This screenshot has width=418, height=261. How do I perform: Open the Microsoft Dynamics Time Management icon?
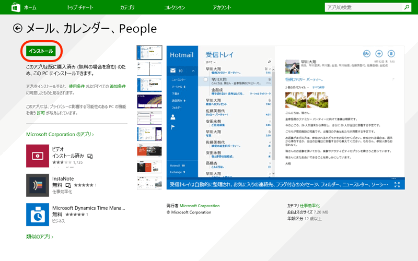pyautogui.click(x=38, y=215)
